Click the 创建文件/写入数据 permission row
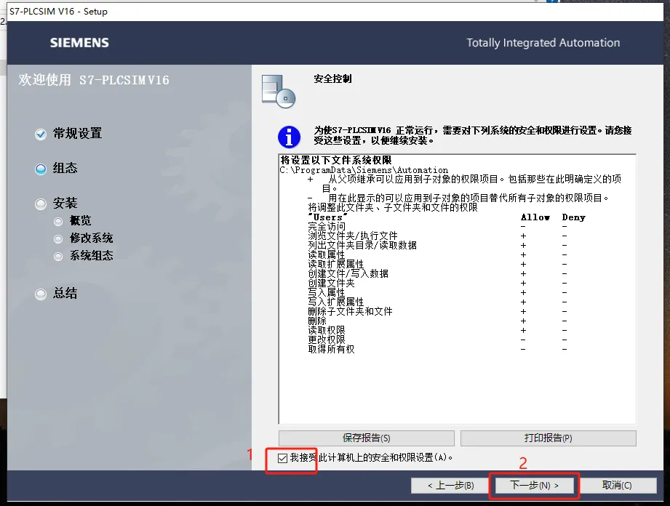This screenshot has height=506, width=670. click(437, 273)
